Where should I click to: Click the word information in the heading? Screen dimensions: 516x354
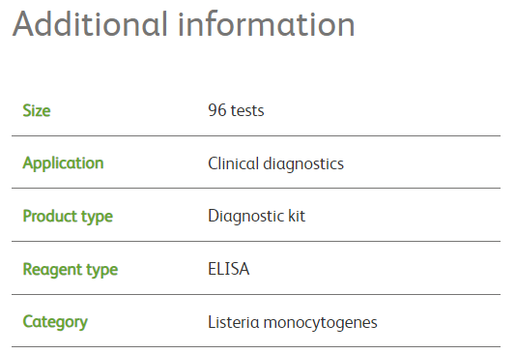267,24
